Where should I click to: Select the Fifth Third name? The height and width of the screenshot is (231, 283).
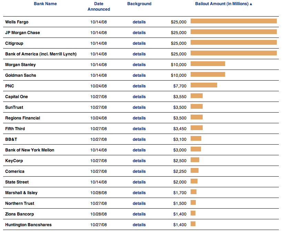coord(15,129)
